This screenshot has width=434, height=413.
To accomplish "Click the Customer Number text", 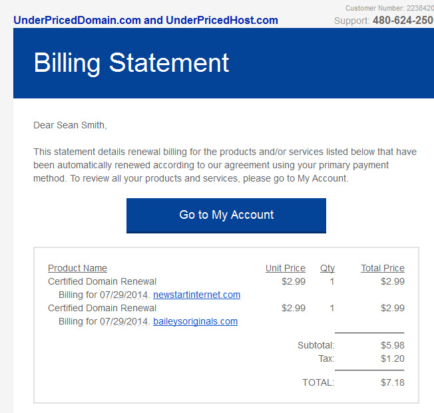I will [389, 8].
